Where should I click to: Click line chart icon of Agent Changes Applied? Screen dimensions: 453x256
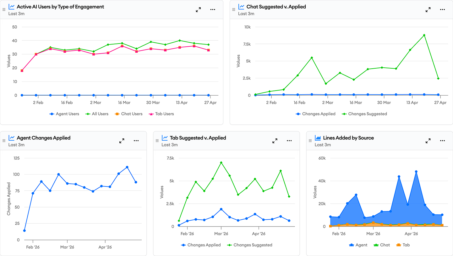pyautogui.click(x=12, y=138)
